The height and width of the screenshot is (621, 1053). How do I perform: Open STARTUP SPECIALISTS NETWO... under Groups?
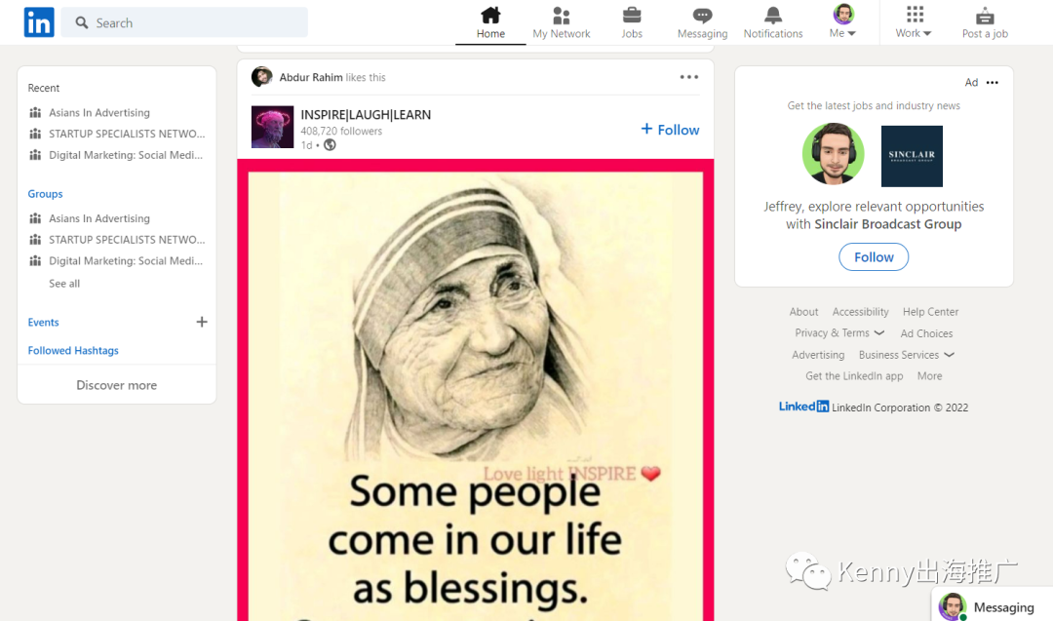point(127,240)
